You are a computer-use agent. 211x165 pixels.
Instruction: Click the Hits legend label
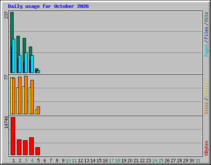(206, 17)
